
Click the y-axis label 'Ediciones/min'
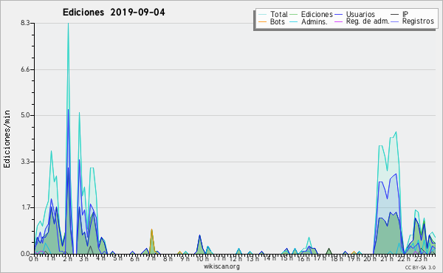pos(7,139)
